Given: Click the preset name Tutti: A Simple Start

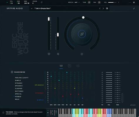Looking at the screenshot, I should pyautogui.click(x=43, y=9).
